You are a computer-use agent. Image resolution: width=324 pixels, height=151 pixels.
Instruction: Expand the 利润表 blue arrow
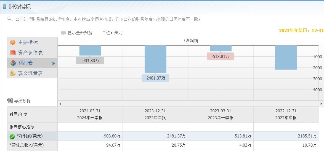pyautogui.click(x=54, y=63)
